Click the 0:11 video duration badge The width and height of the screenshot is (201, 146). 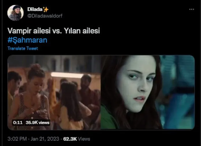18,122
